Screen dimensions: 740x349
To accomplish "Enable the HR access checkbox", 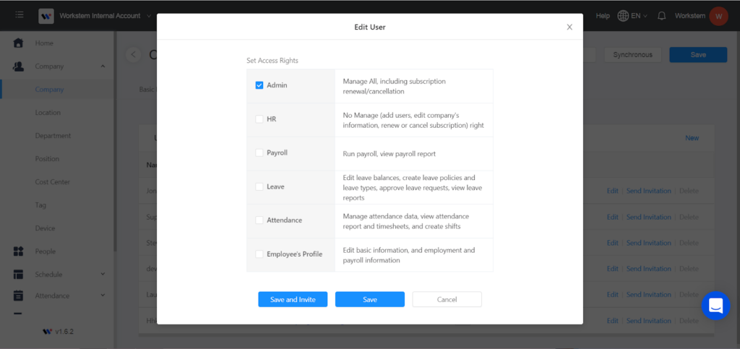I will coord(259,119).
